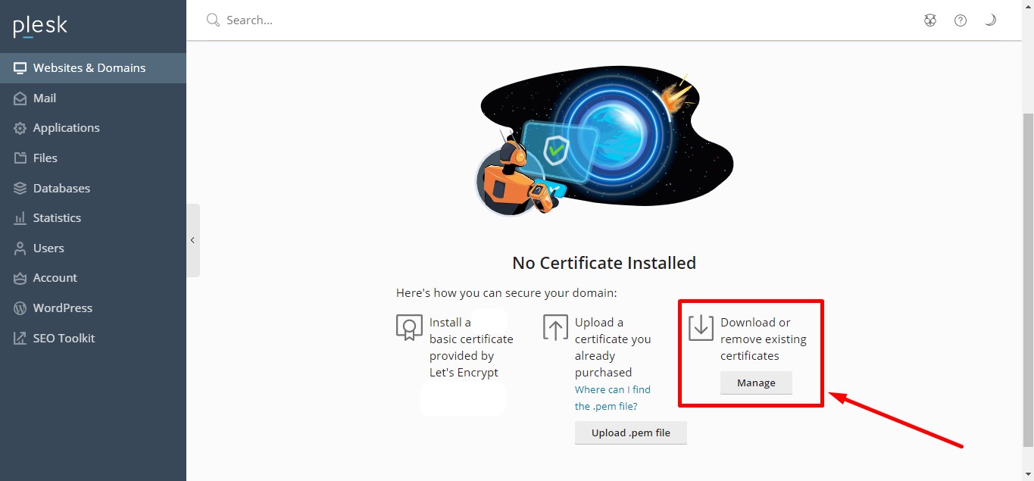Click the WordPress logo icon

pos(20,308)
